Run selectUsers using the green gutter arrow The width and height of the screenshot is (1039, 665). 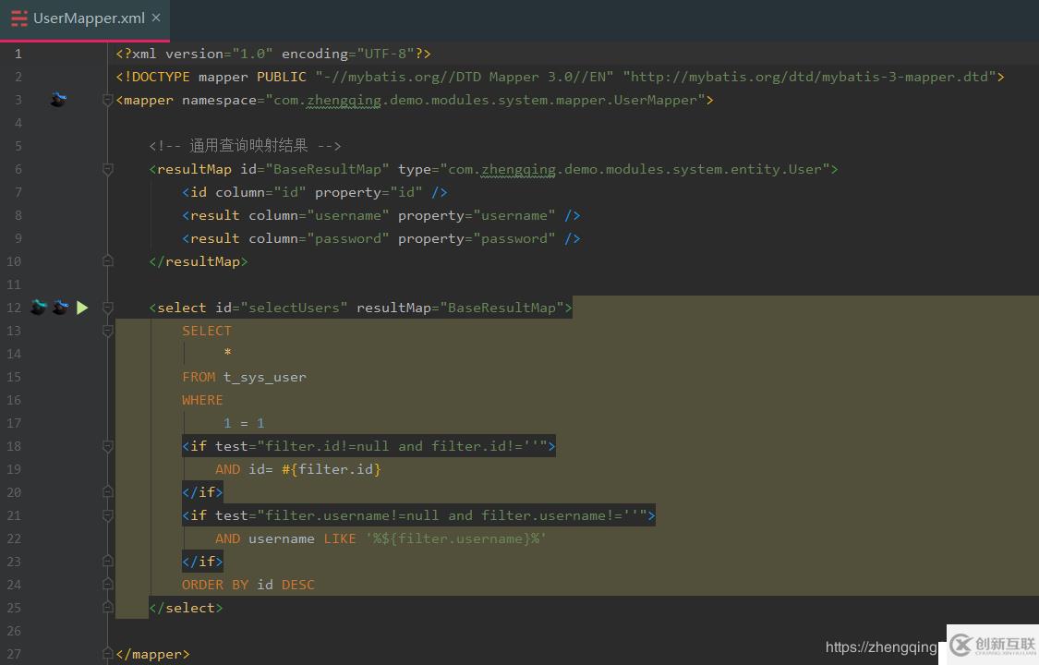pyautogui.click(x=82, y=308)
